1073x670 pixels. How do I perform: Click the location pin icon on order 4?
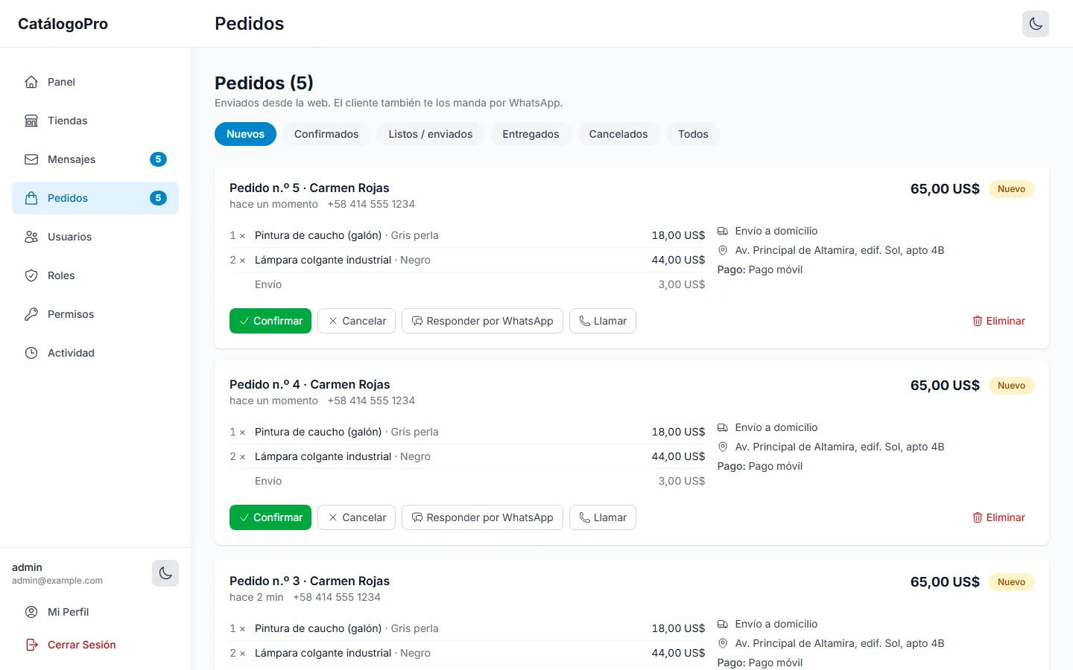(x=723, y=447)
